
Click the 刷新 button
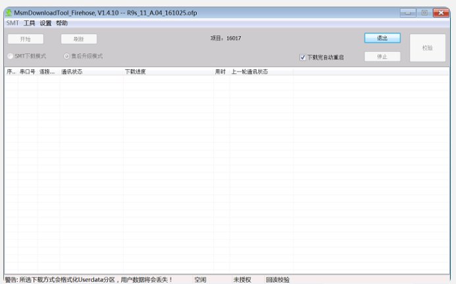click(x=79, y=39)
